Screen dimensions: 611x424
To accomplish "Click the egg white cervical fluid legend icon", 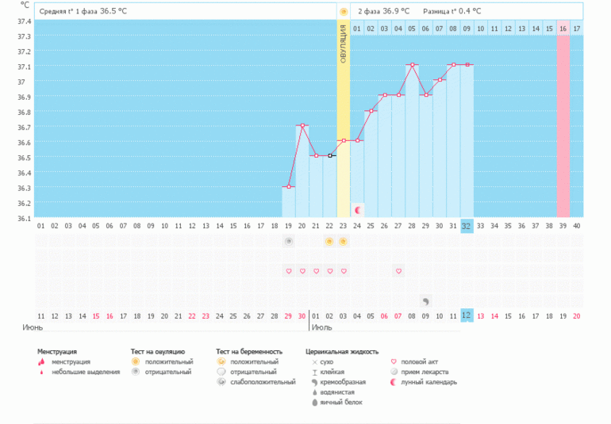I will (313, 403).
